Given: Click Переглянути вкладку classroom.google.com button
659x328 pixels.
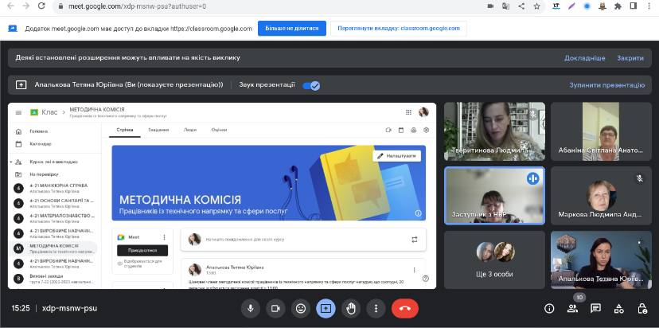Looking at the screenshot, I should (x=399, y=29).
